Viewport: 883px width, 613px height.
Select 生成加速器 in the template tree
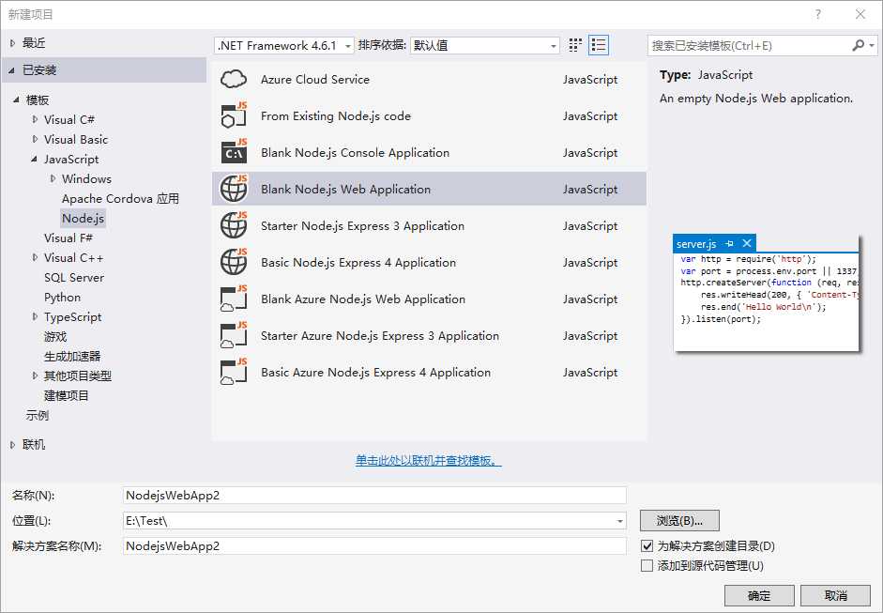72,356
